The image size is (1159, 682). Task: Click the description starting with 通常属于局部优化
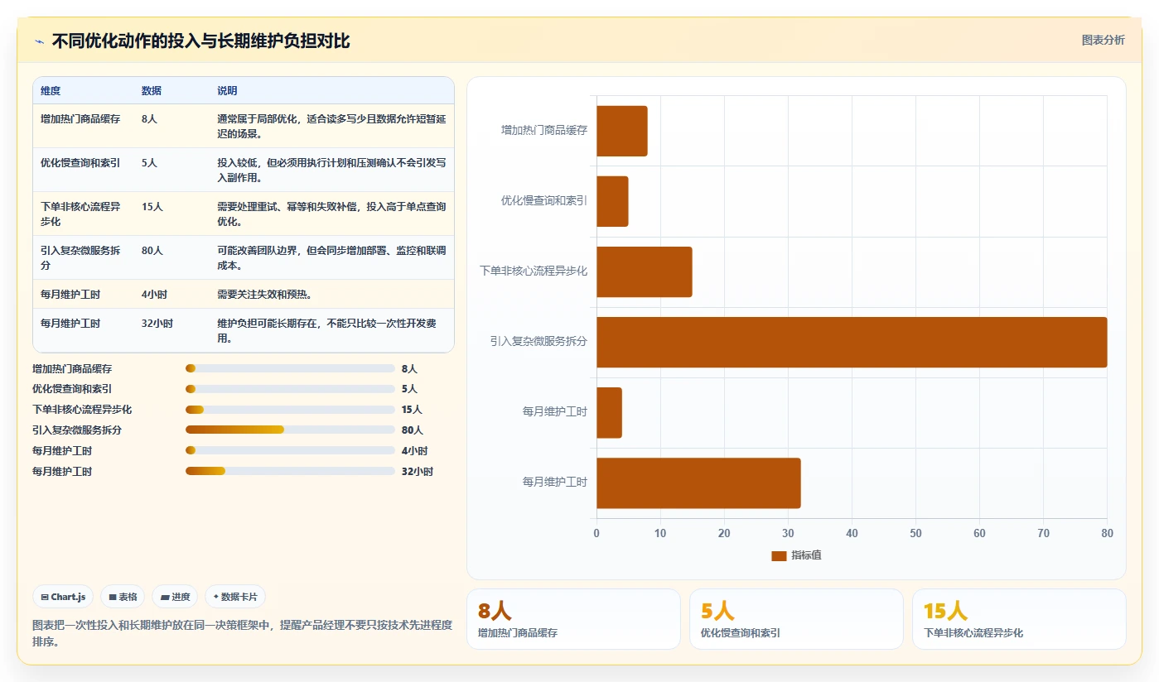click(331, 126)
